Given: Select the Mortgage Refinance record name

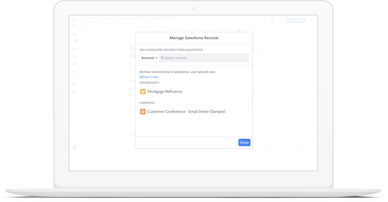Looking at the screenshot, I should (165, 92).
